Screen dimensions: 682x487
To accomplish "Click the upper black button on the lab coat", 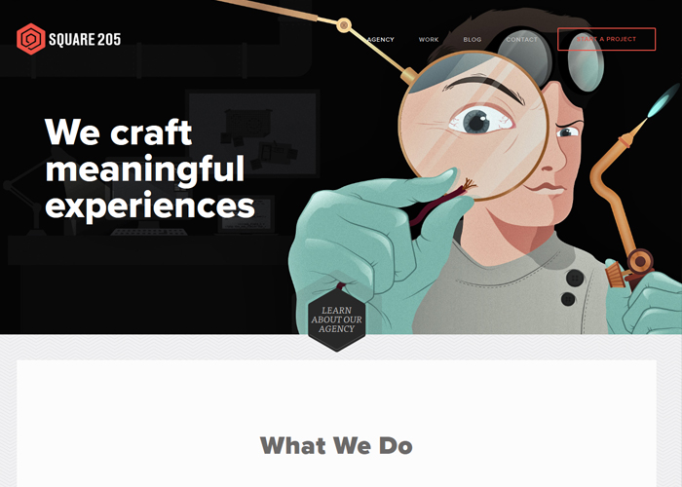I will tap(575, 278).
